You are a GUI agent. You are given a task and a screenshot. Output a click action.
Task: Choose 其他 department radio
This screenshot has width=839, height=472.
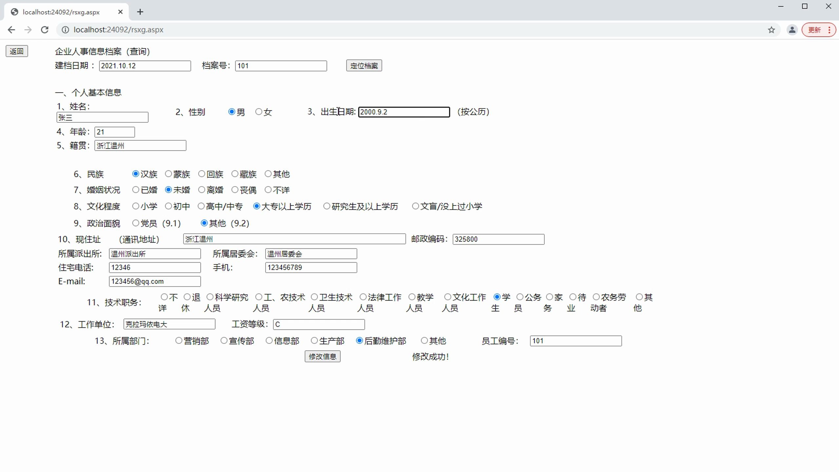click(x=424, y=340)
